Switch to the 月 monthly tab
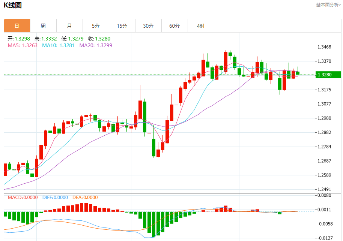 tap(69, 26)
